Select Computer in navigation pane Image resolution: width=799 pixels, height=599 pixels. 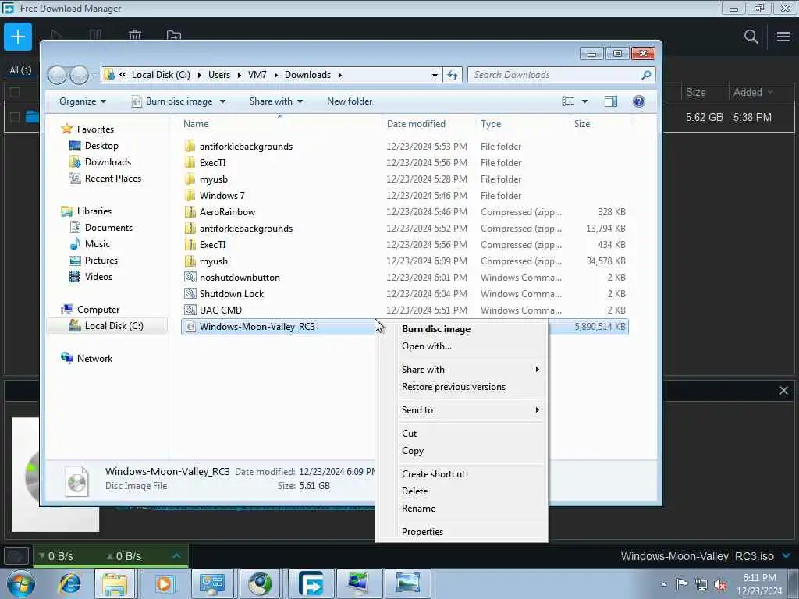[98, 309]
